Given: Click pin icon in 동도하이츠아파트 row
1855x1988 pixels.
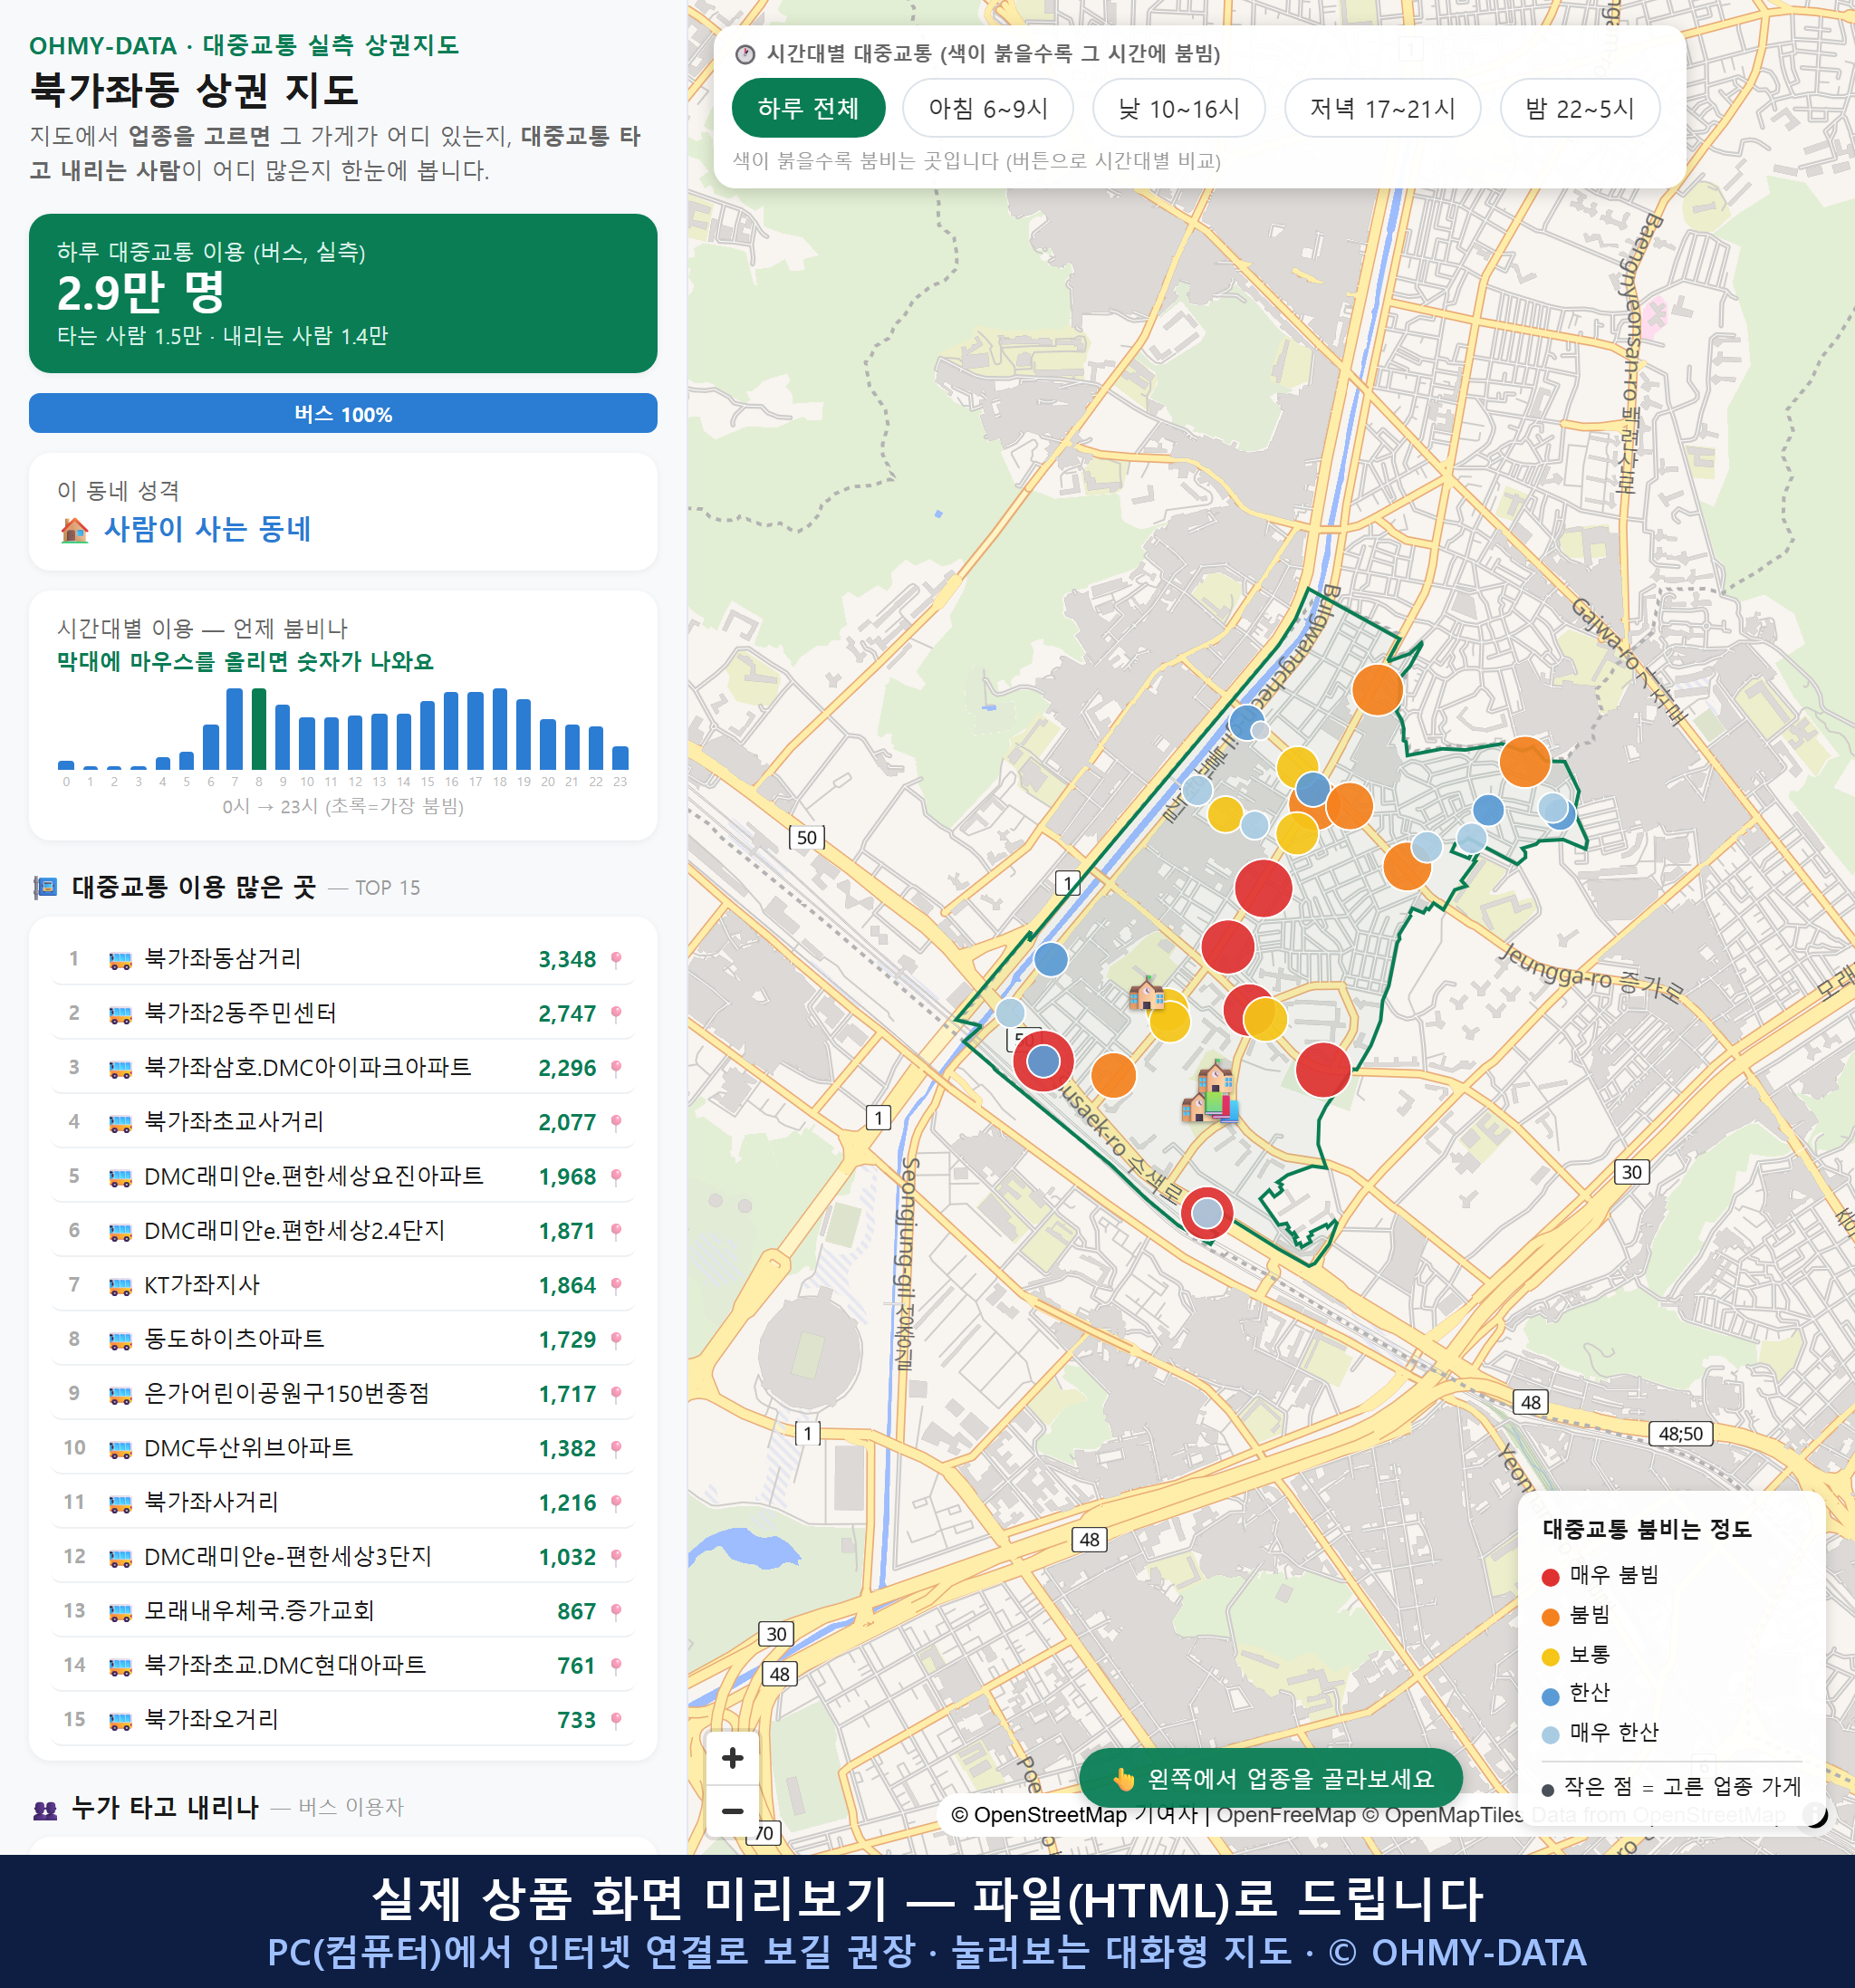Looking at the screenshot, I should click(x=616, y=1339).
